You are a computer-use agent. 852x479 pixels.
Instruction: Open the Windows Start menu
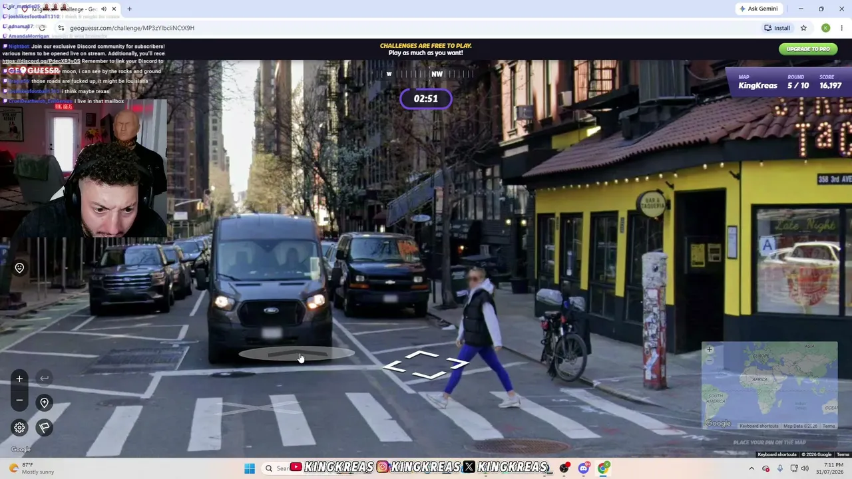click(250, 468)
